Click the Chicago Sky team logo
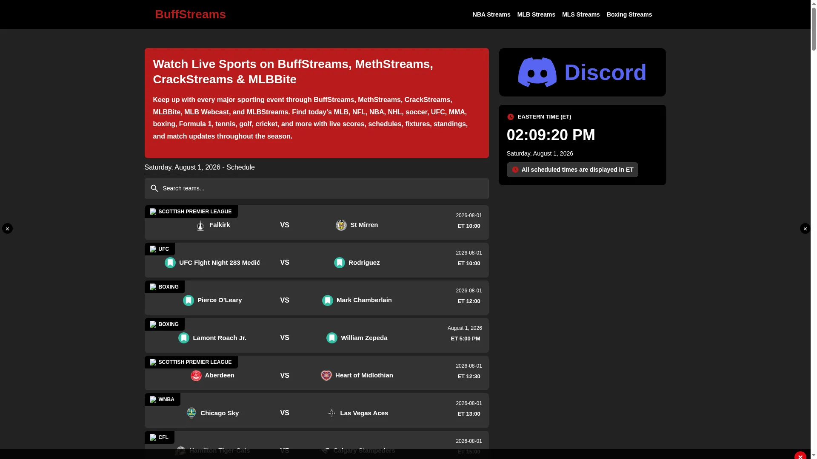The image size is (817, 459). click(191, 413)
